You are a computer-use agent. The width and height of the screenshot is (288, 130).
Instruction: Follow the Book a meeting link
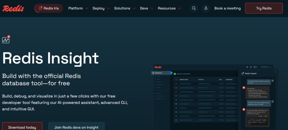pyautogui.click(x=228, y=8)
